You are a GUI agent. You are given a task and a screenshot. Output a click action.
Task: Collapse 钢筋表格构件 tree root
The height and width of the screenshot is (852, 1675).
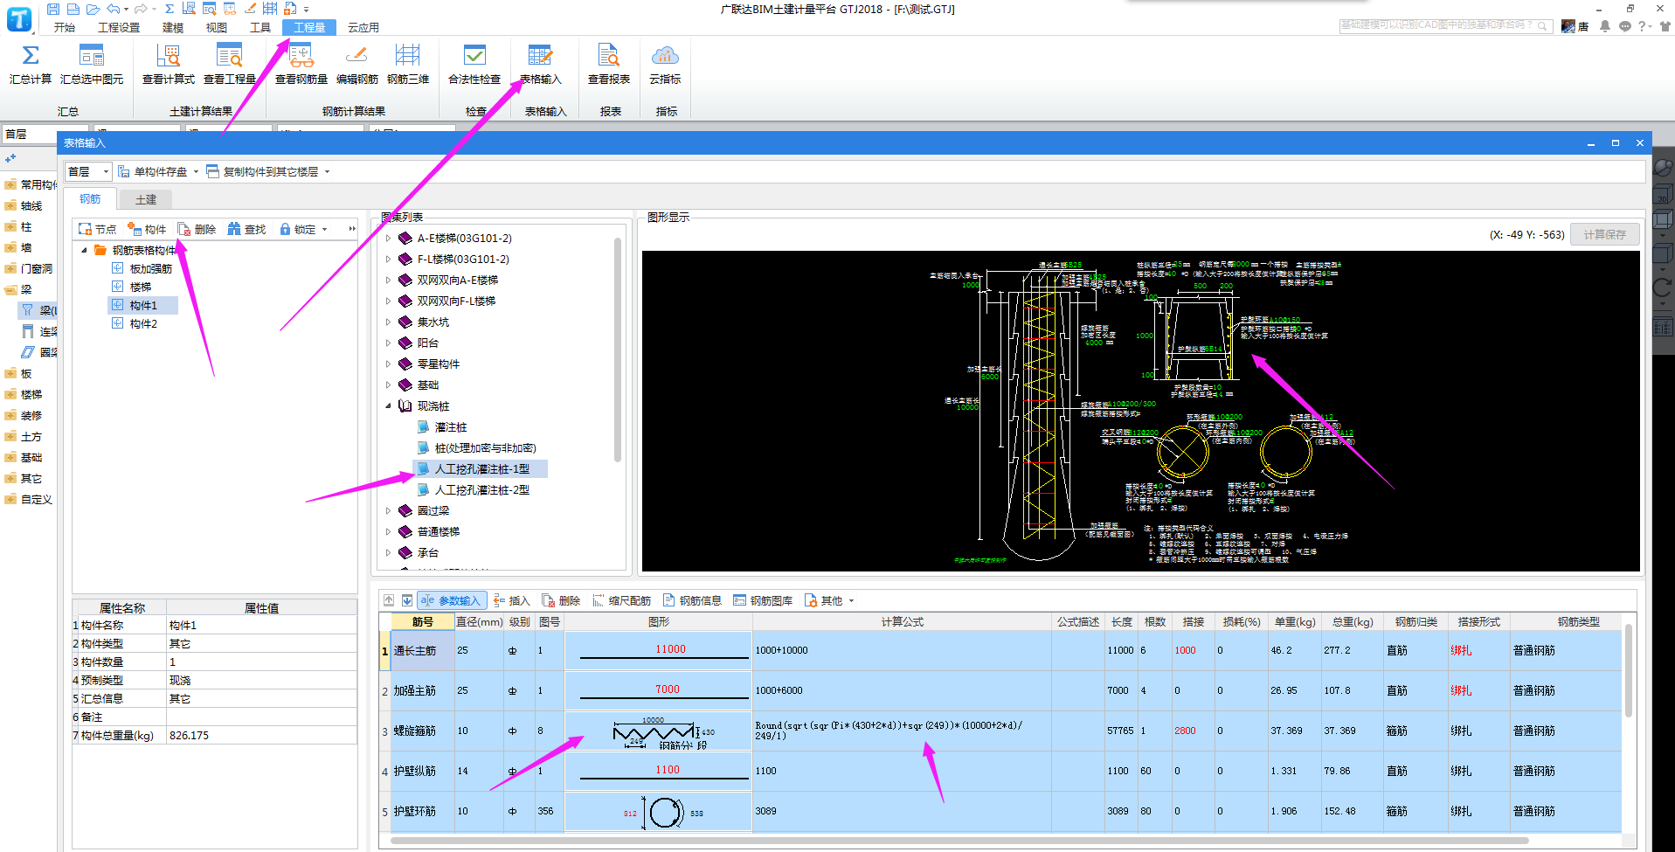[85, 250]
